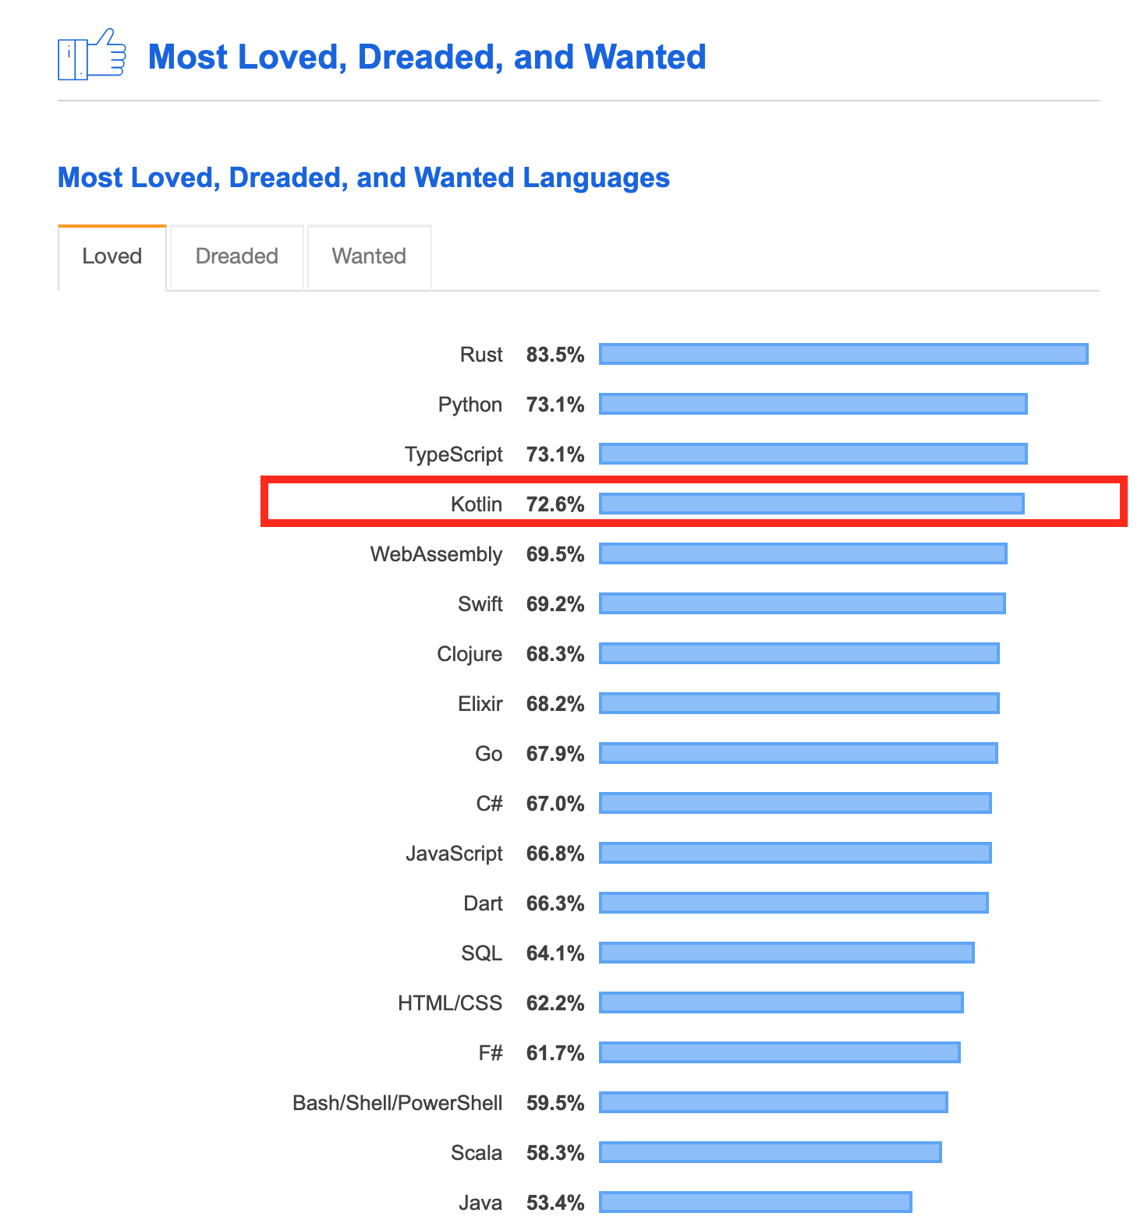The image size is (1148, 1227).
Task: Select the Rust bar at the top of the chart
Action: click(842, 354)
